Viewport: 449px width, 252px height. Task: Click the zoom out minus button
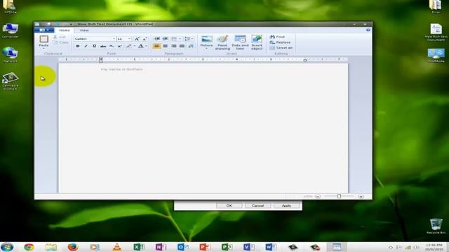(318, 196)
